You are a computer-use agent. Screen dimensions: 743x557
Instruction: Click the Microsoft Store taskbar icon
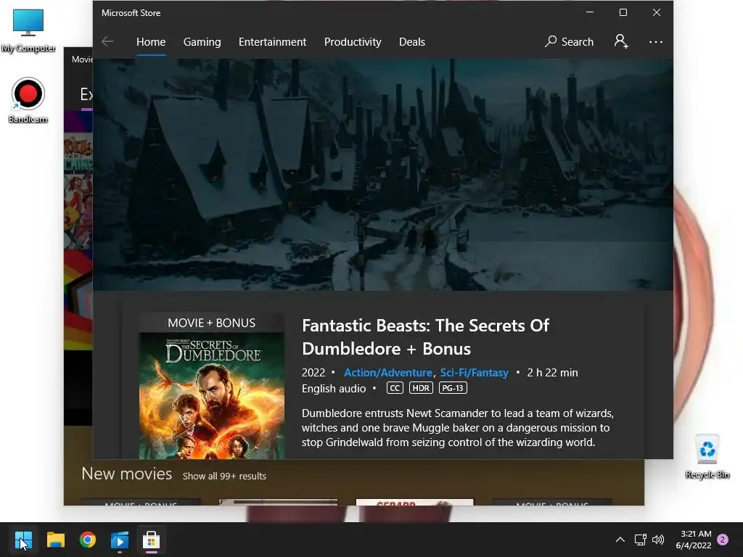click(x=151, y=540)
